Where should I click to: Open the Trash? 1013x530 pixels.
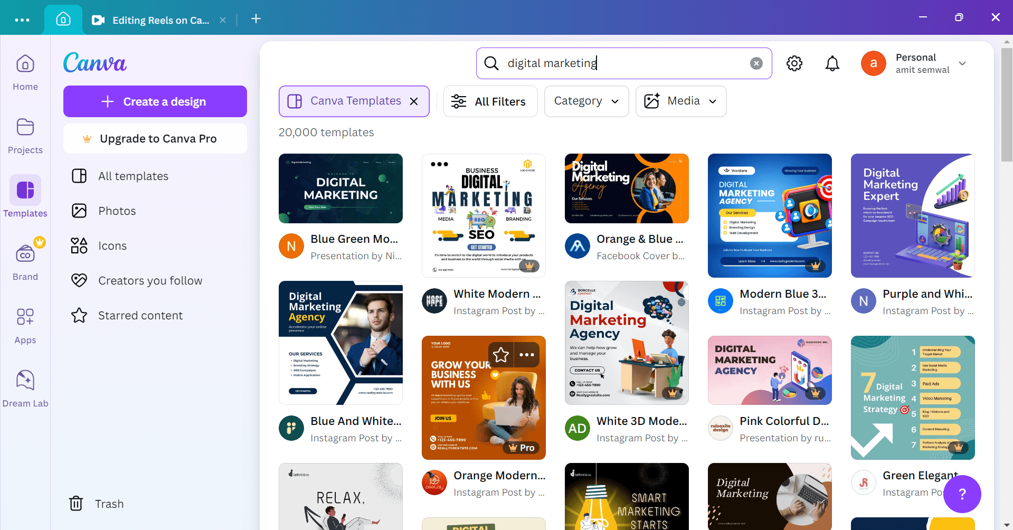pyautogui.click(x=97, y=503)
